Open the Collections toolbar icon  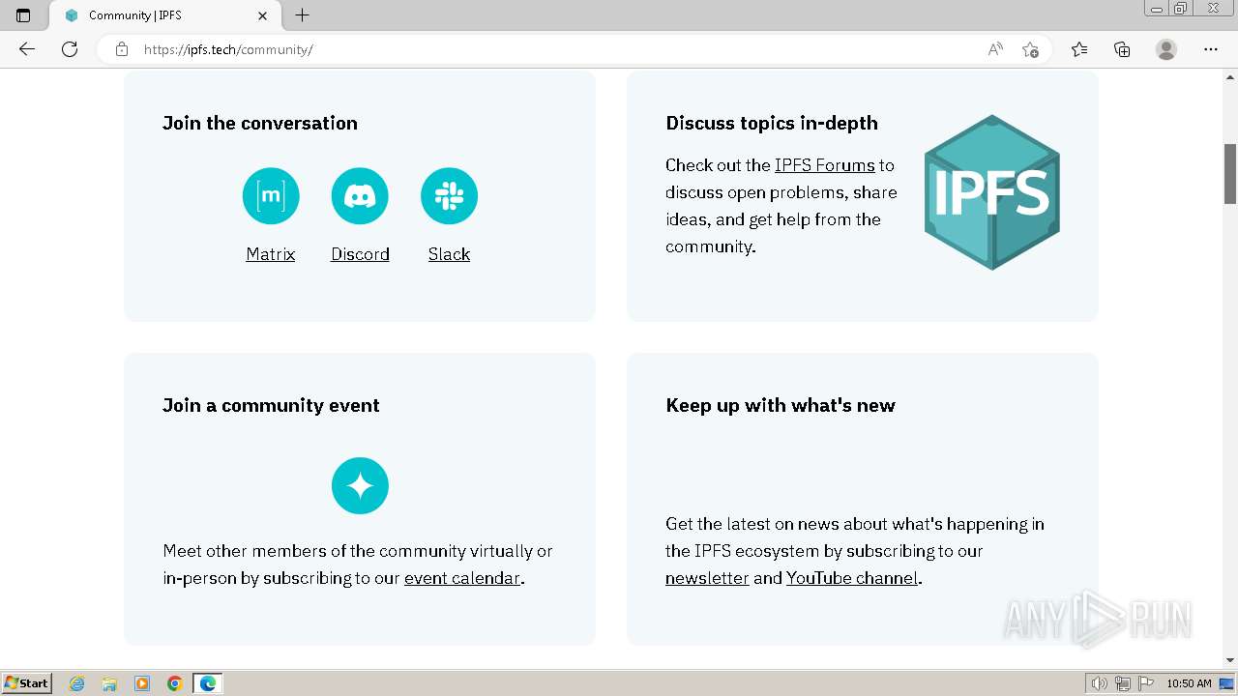(1122, 49)
